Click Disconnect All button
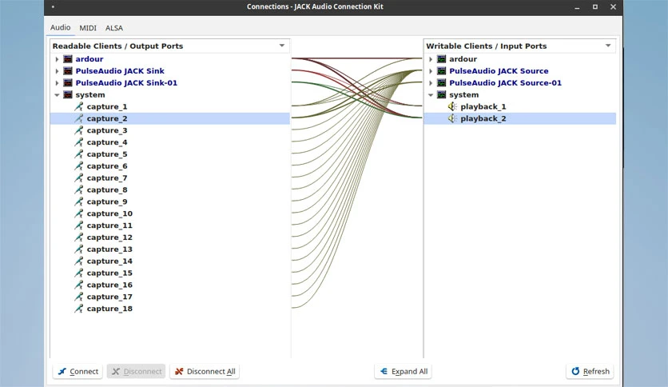 (205, 371)
